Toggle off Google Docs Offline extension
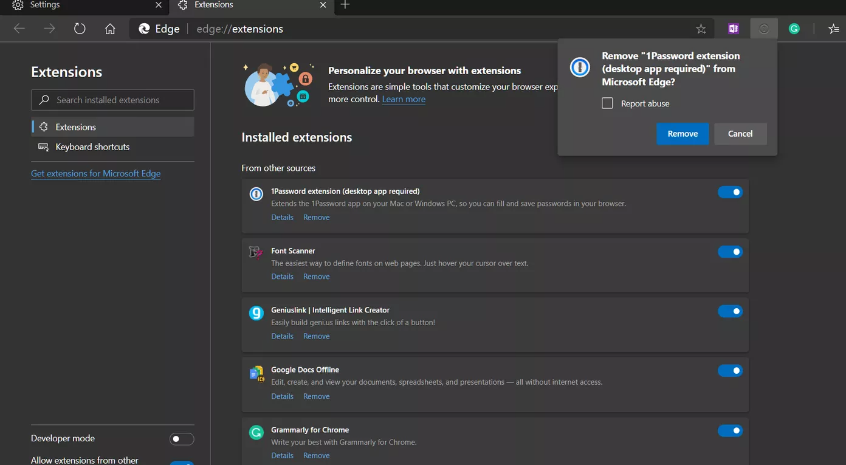 [730, 371]
